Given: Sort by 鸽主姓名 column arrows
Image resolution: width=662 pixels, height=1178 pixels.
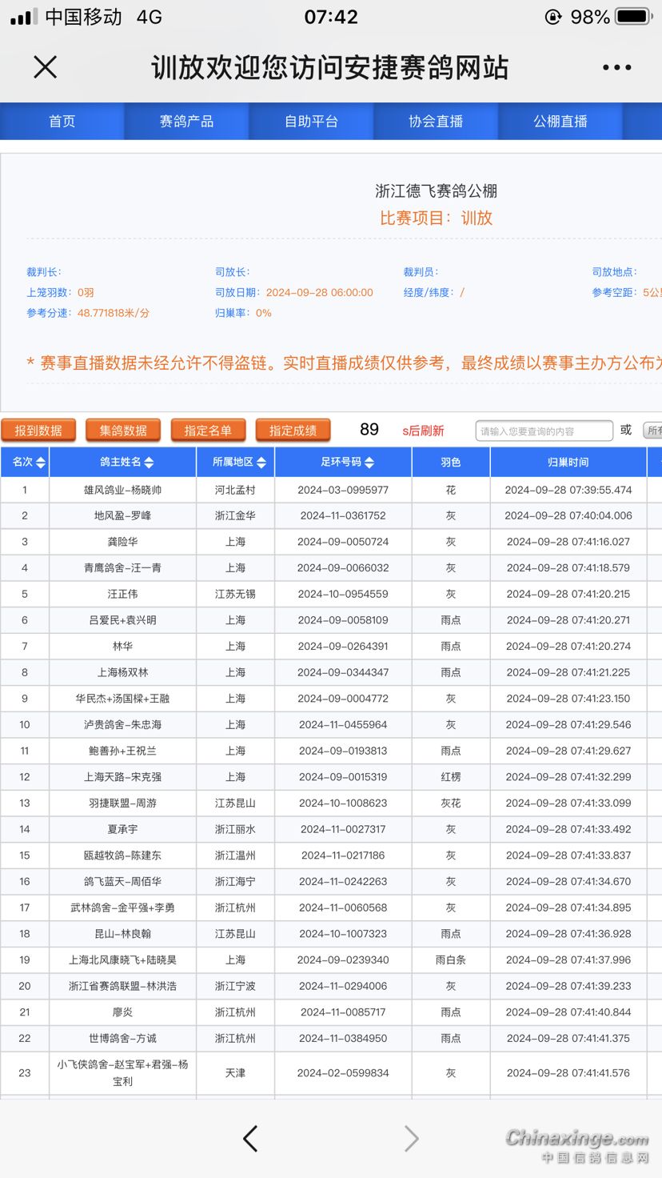Looking at the screenshot, I should [149, 463].
